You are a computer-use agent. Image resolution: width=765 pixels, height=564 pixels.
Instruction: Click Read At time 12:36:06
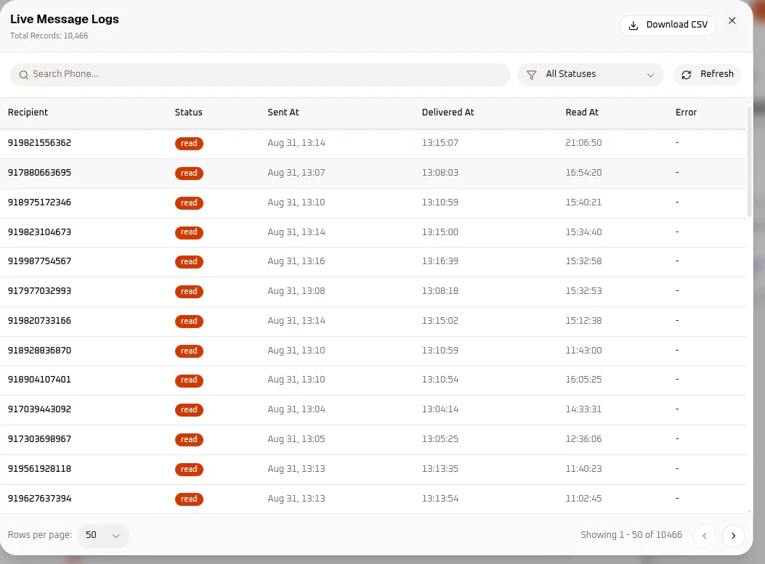point(583,439)
